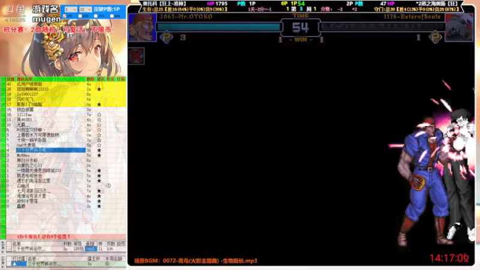This screenshot has width=480, height=270.
Task: Click the value 106 under 币数
Action: coord(110,249)
